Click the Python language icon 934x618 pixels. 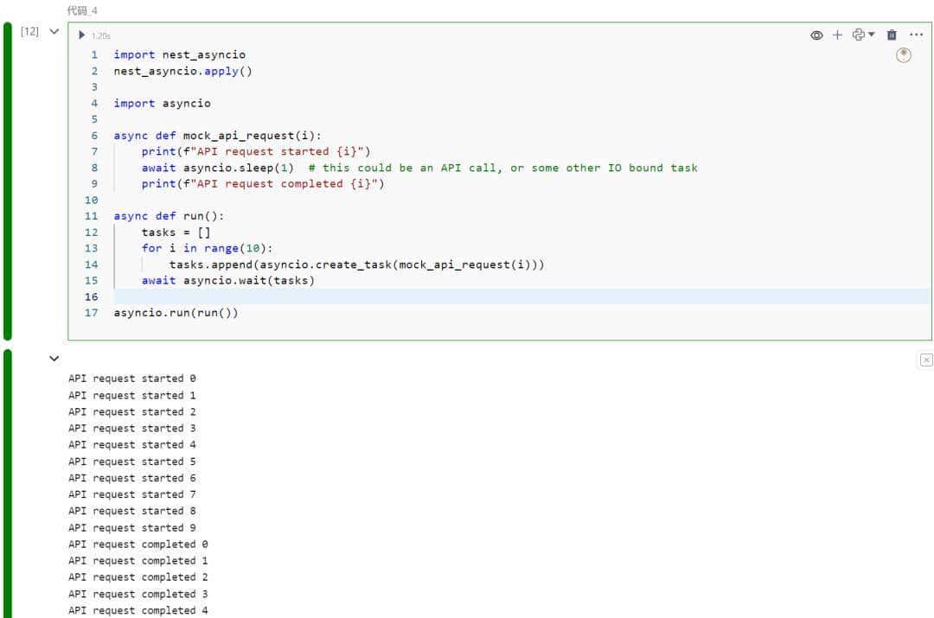pos(858,35)
